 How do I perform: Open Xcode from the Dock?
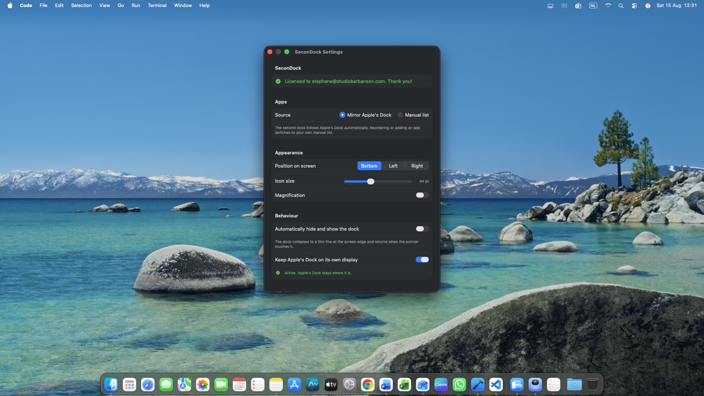[x=477, y=384]
